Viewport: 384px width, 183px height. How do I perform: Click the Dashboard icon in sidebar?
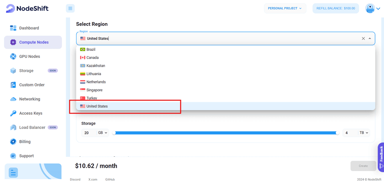coord(13,28)
